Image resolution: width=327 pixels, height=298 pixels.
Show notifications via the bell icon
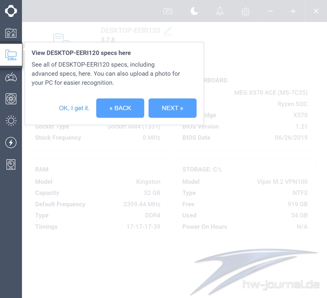[220, 11]
